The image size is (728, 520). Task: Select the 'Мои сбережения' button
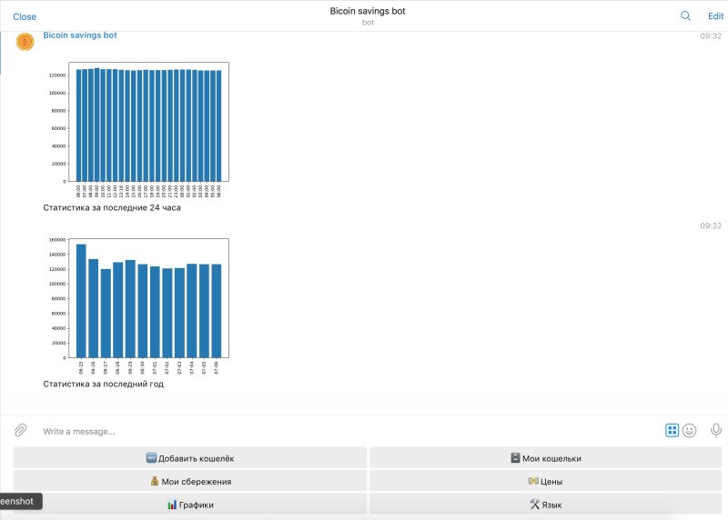pos(189,481)
